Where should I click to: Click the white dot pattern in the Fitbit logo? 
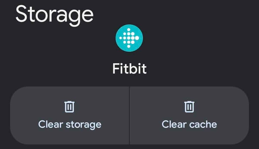[129, 38]
